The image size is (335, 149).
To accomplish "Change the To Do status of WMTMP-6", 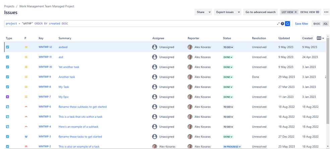I will 228,107.
